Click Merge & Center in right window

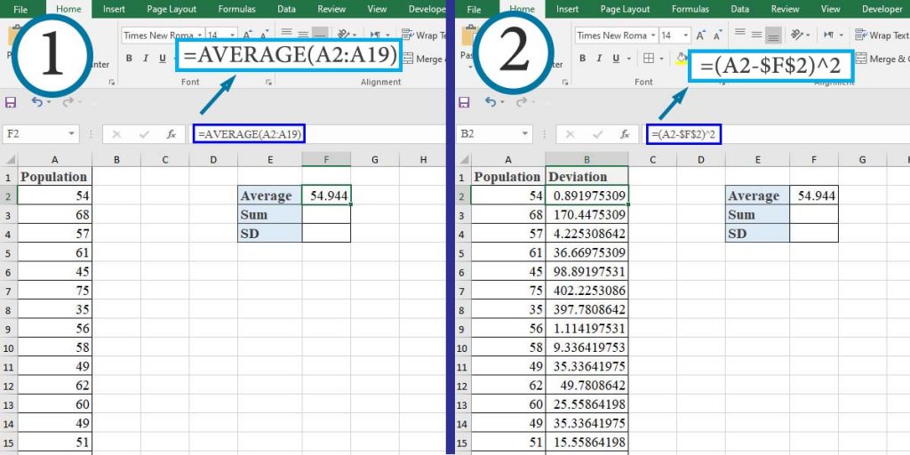point(882,59)
